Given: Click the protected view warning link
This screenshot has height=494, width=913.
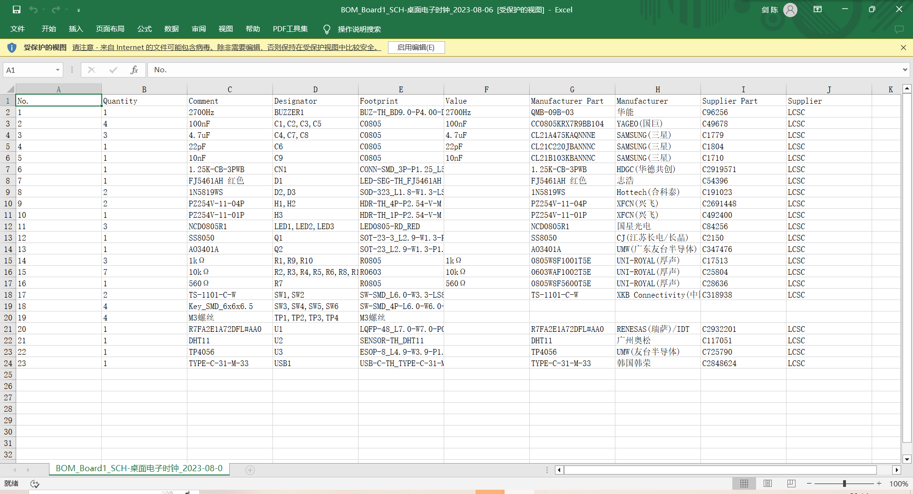Looking at the screenshot, I should coord(226,48).
